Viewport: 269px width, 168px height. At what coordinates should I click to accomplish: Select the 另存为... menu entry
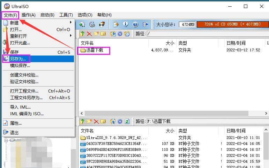tap(38, 59)
